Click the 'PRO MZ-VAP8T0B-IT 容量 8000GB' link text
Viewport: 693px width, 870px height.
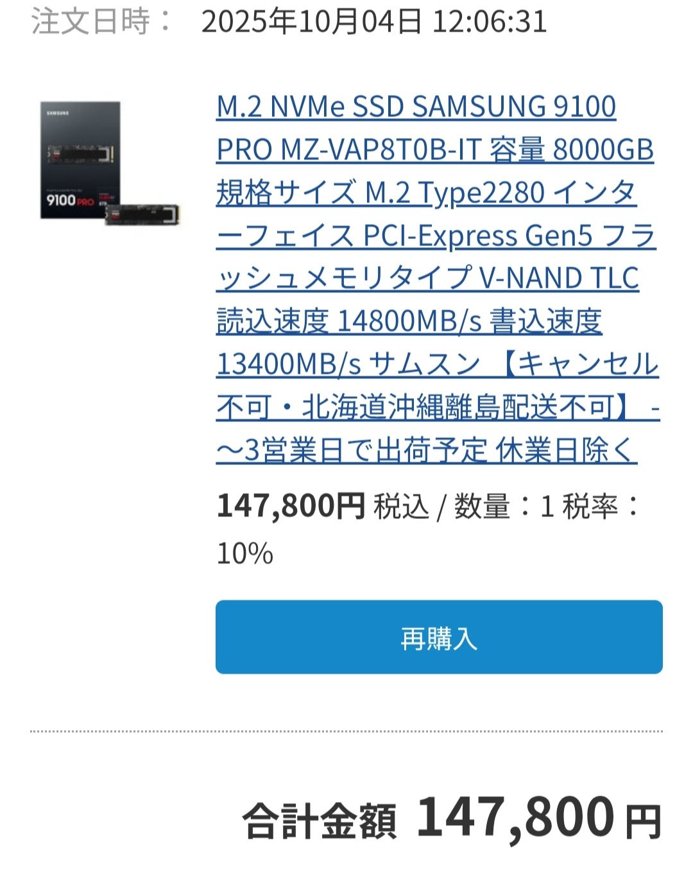click(435, 150)
